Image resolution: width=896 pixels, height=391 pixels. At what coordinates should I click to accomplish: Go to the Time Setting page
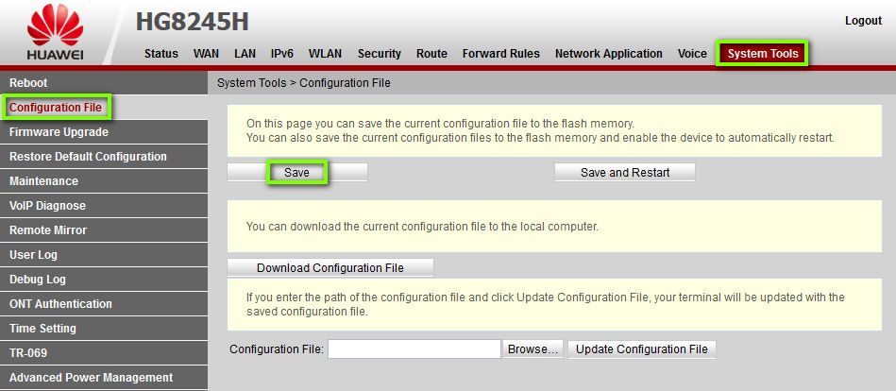point(42,329)
